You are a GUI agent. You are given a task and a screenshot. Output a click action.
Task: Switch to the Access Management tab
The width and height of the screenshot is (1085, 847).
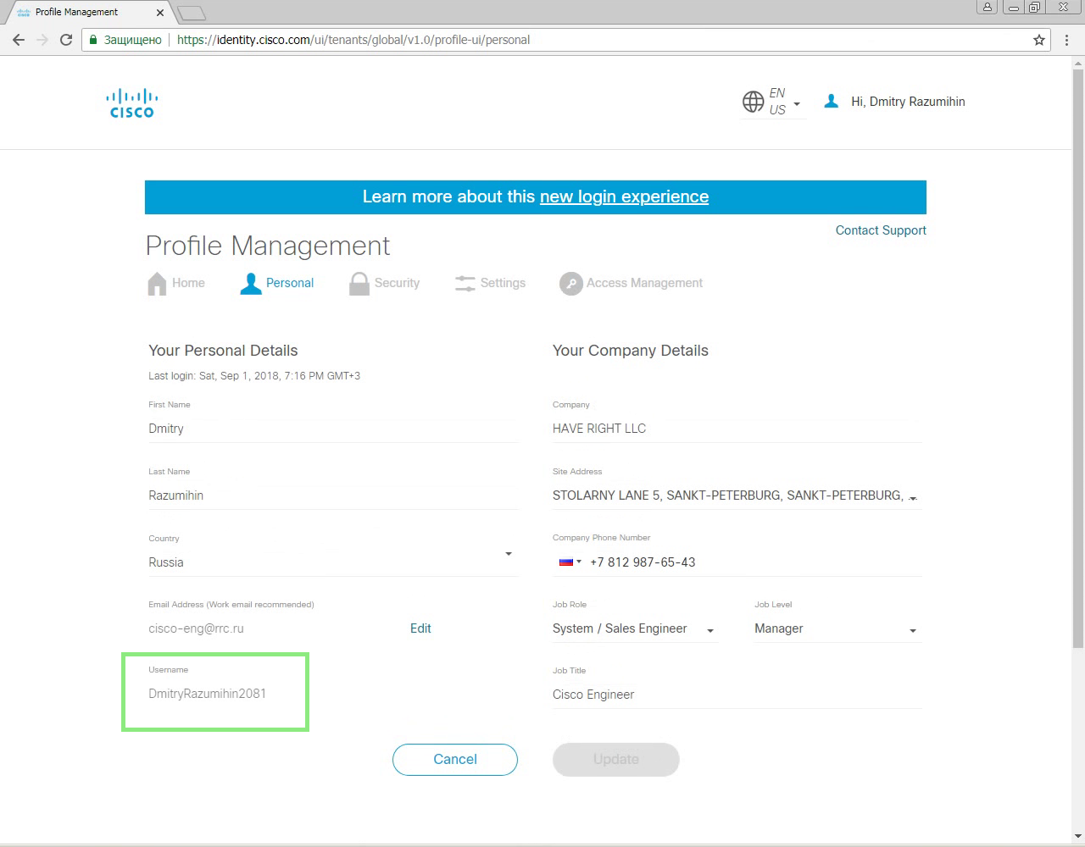[632, 284]
